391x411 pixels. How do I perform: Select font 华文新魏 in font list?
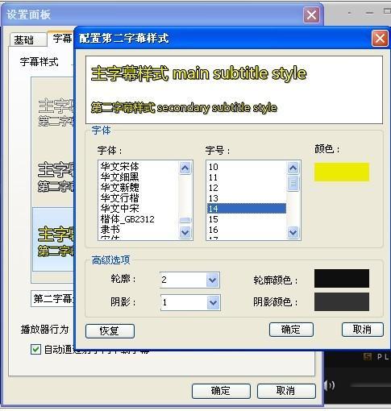pyautogui.click(x=120, y=188)
